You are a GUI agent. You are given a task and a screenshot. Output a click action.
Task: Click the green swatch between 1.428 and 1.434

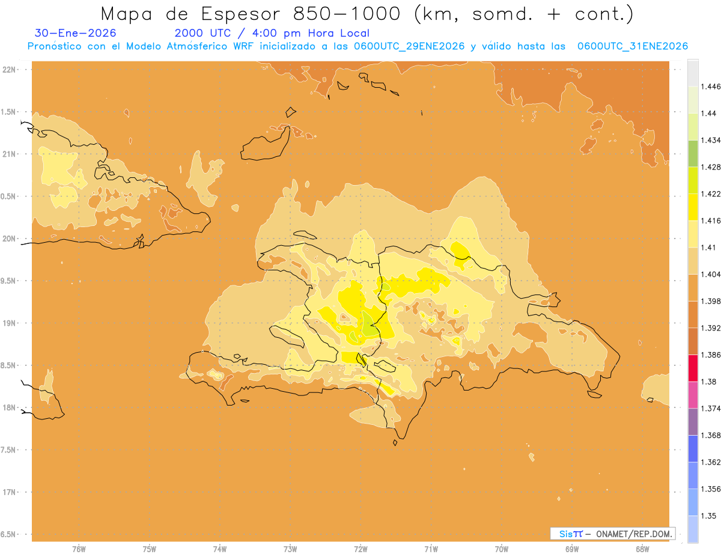[693, 153]
